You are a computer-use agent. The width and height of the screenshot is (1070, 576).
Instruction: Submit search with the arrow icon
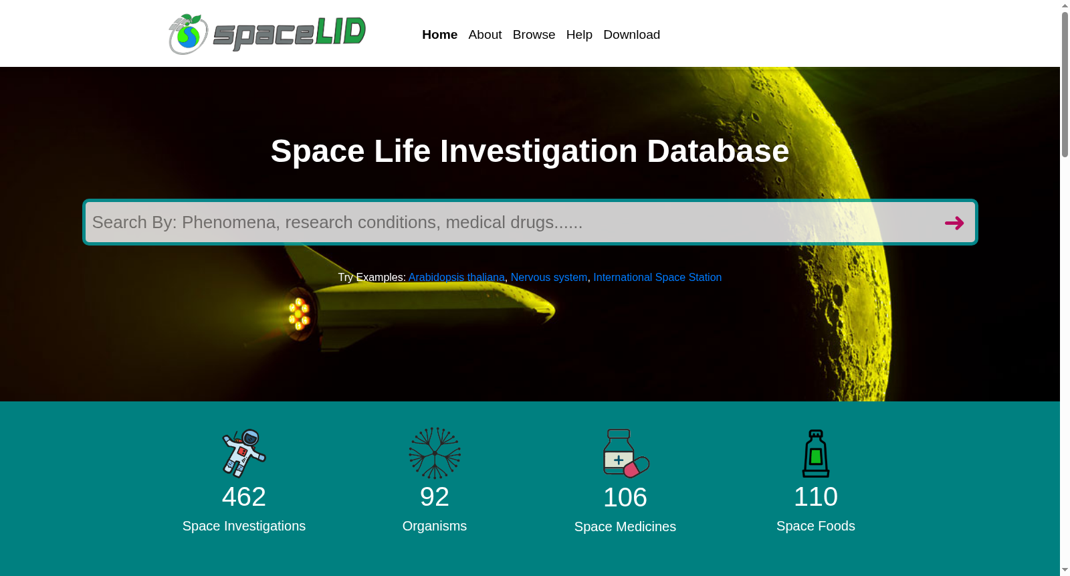tap(954, 223)
